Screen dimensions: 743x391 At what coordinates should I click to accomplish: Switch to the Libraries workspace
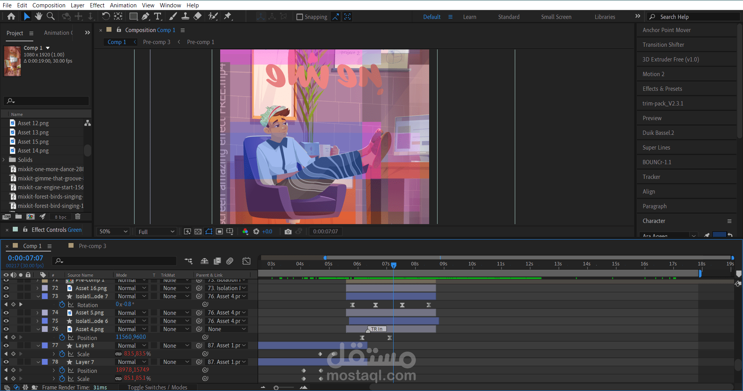[605, 17]
